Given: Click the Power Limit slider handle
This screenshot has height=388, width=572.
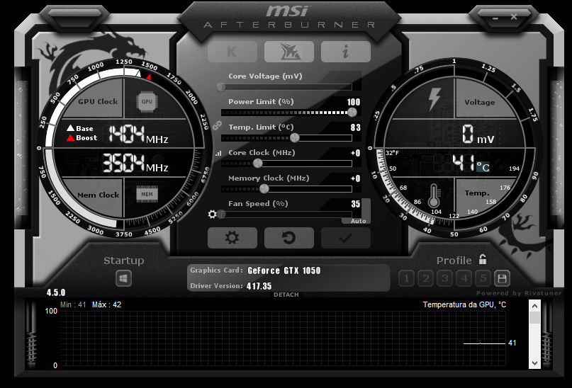Looking at the screenshot, I should click(x=352, y=112).
